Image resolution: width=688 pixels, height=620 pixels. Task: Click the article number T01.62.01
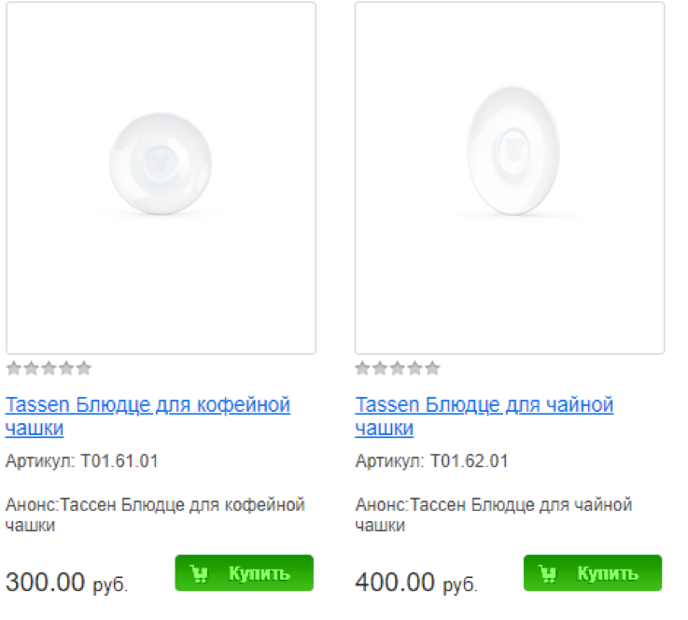[469, 461]
